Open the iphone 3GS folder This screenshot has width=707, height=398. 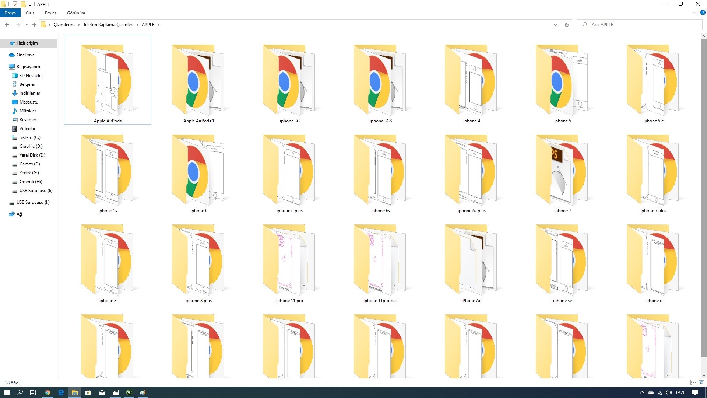(x=380, y=80)
